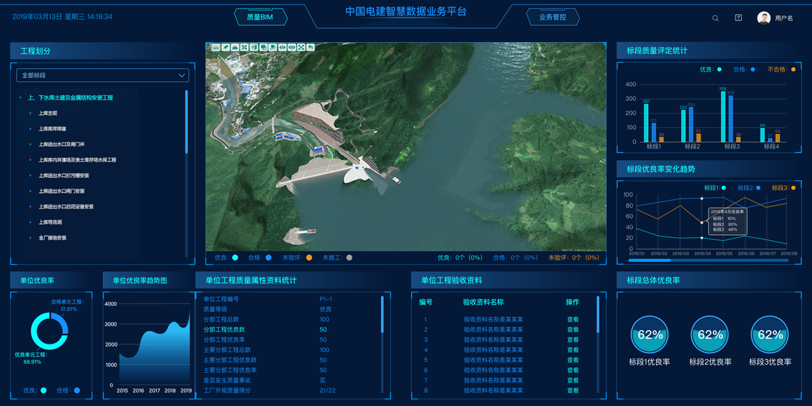Click the 标段1优良率 circular gauge

tap(650, 334)
